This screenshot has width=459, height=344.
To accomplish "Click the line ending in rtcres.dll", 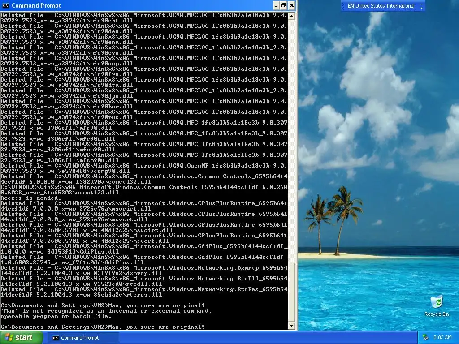I will [x=81, y=295].
